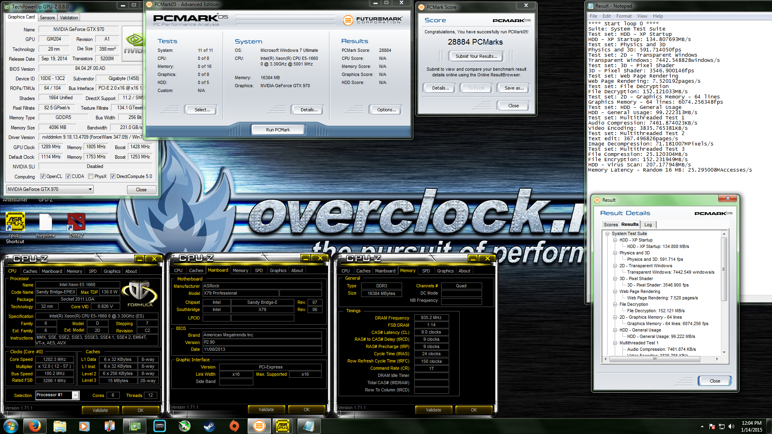Viewport: 772px width, 434px height.
Task: Close the GPU-Z window via Close button
Action: 141,190
